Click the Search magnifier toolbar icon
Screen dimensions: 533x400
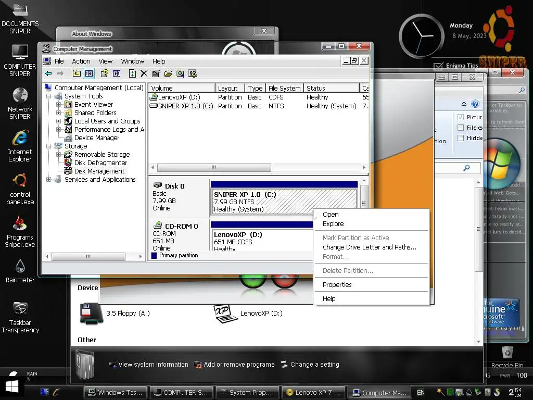coord(180,73)
